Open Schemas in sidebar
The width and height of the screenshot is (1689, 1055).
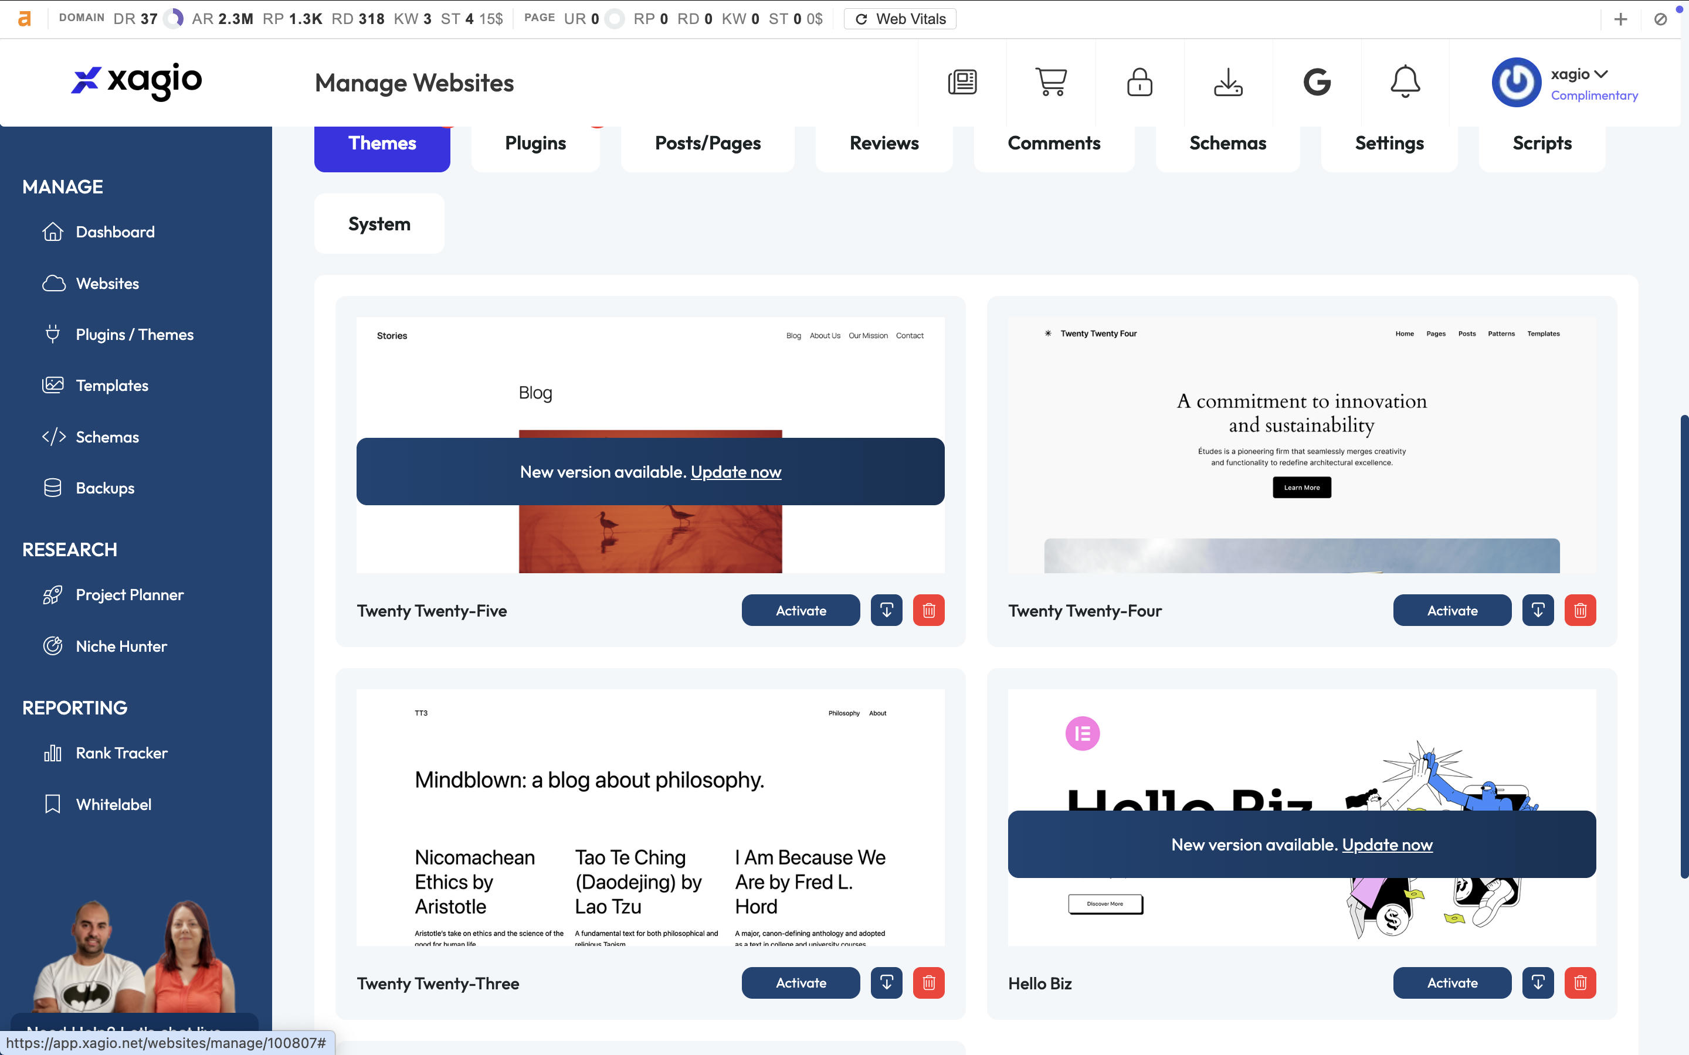[x=91, y=437]
